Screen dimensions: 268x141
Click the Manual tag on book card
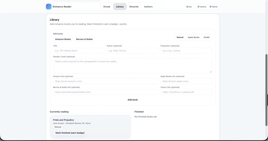[58, 127]
